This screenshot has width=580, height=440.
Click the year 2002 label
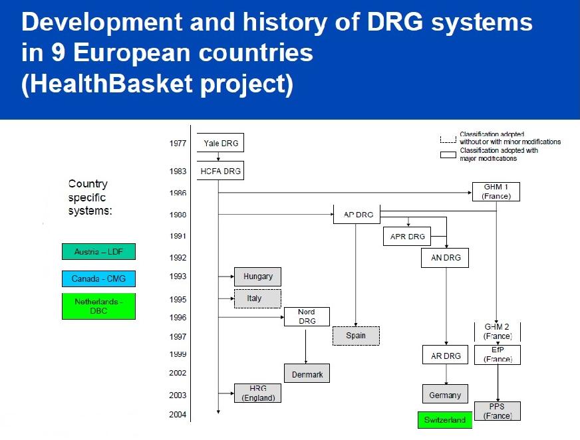coord(178,373)
